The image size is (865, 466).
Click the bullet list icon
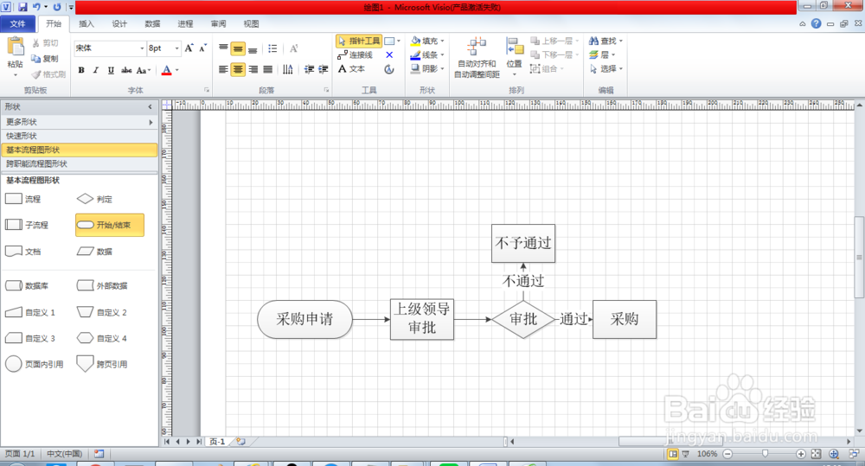point(272,48)
